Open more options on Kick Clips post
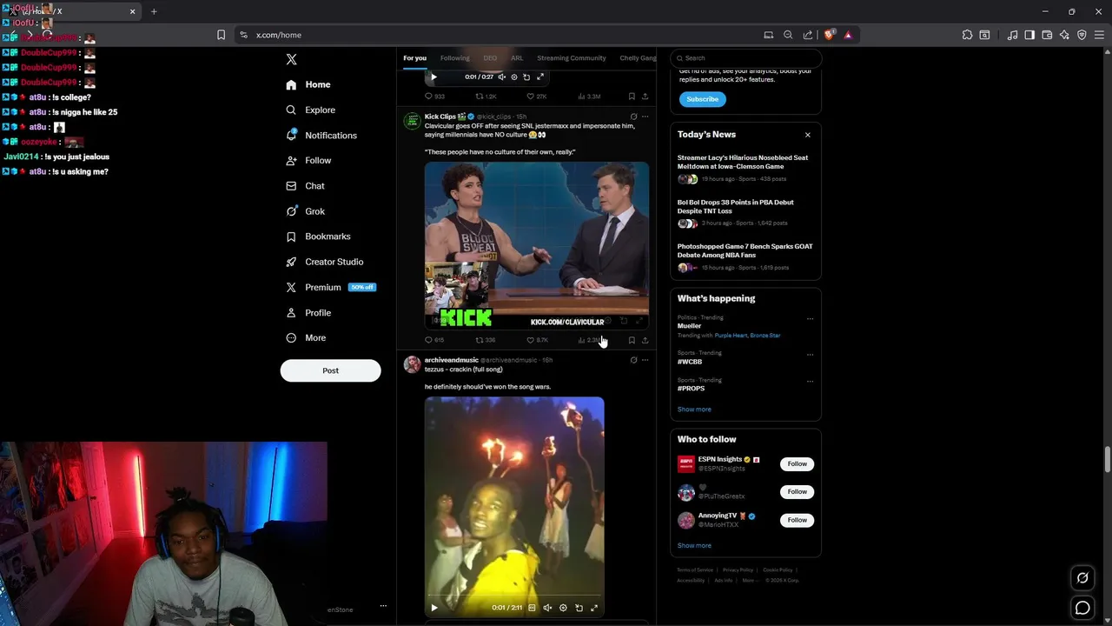 click(645, 117)
